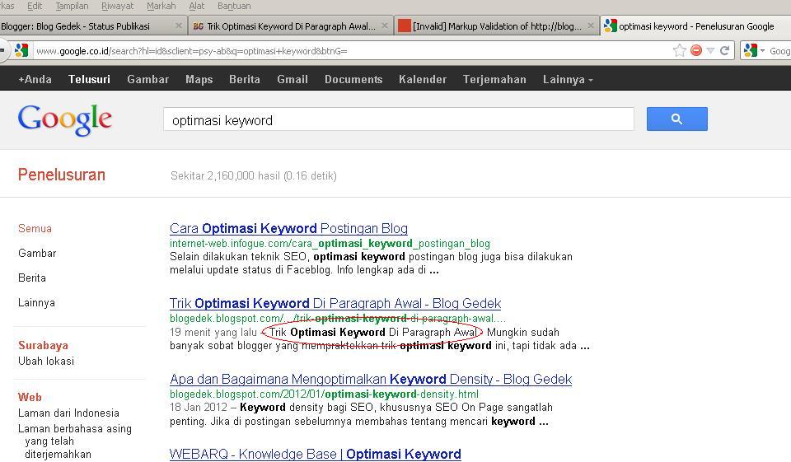
Task: Click Telusuri in the Google bar
Action: coord(89,79)
